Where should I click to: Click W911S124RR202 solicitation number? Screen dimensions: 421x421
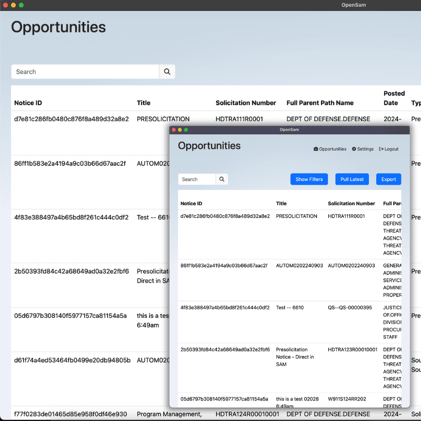tap(347, 399)
